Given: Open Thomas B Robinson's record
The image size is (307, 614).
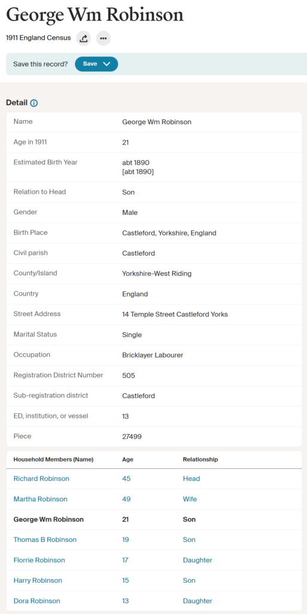Looking at the screenshot, I should [x=45, y=540].
